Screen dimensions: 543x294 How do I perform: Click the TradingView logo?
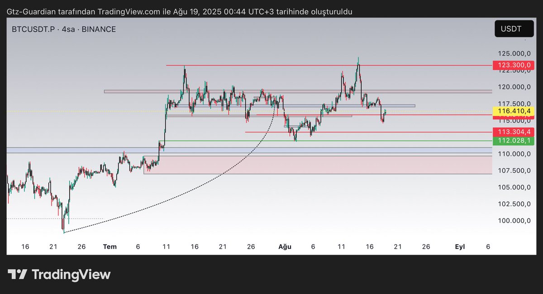(x=59, y=275)
